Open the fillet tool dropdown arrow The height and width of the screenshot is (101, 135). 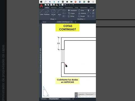(91, 13)
